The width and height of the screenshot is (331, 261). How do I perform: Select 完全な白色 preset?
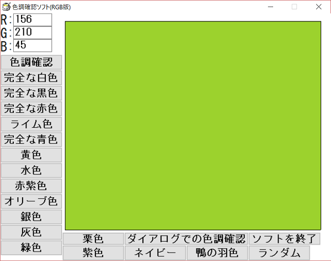pyautogui.click(x=31, y=78)
